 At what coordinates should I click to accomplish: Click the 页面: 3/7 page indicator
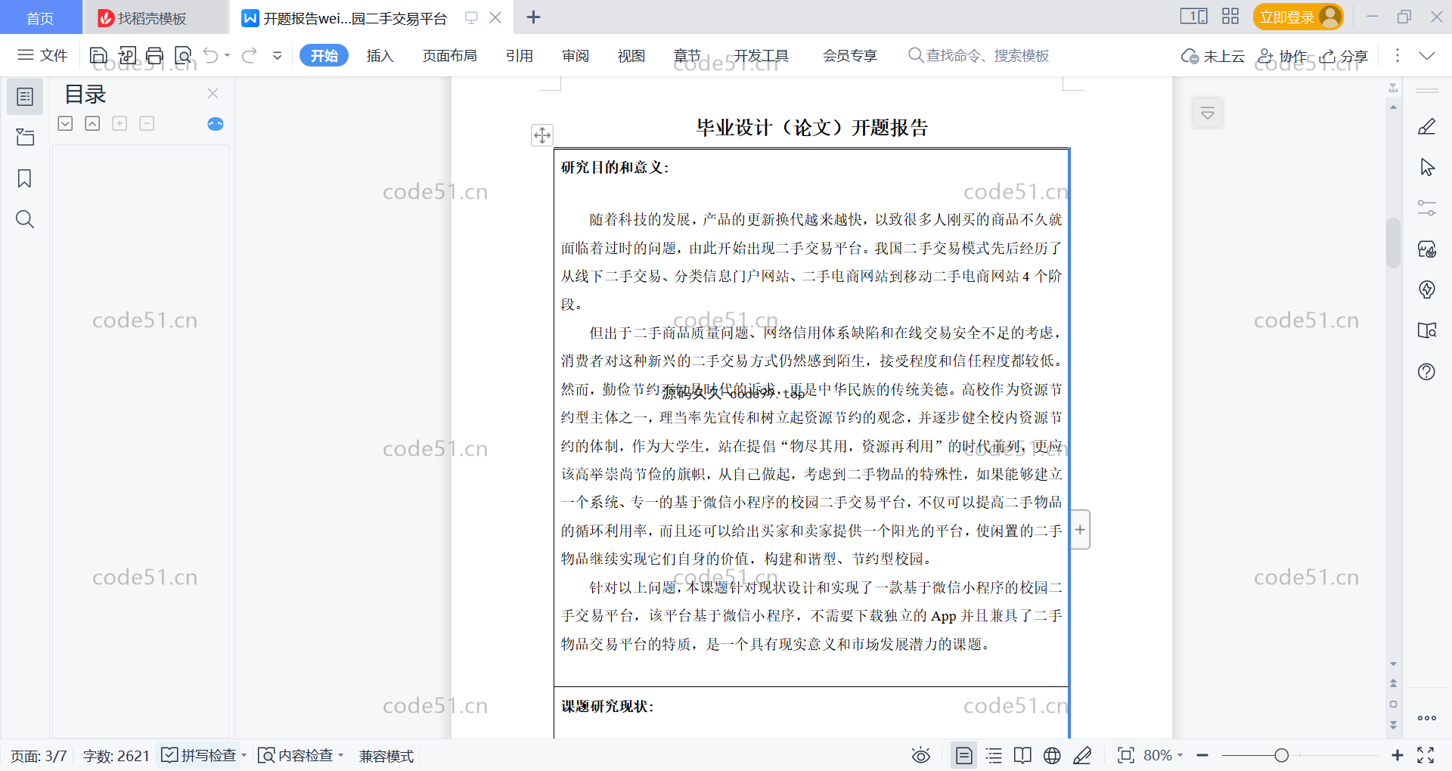point(39,756)
